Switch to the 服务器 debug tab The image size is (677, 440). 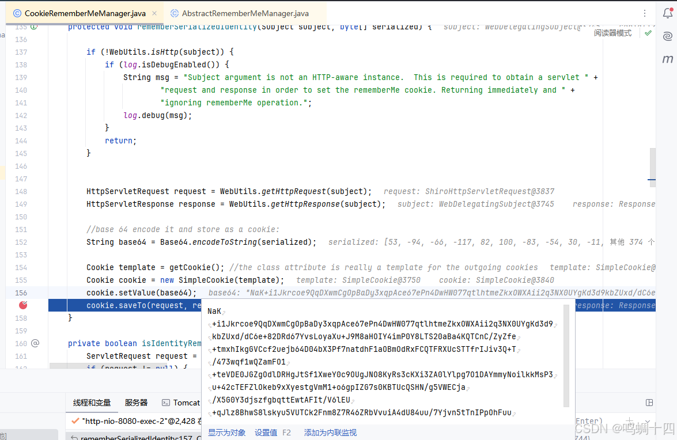136,403
